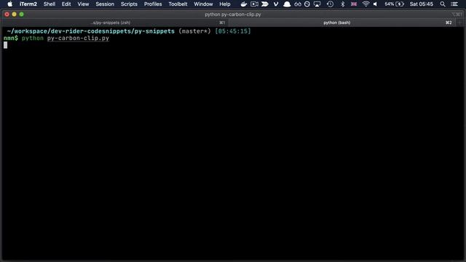Open Notification Center list icon
This screenshot has width=466, height=262.
[x=454, y=4]
